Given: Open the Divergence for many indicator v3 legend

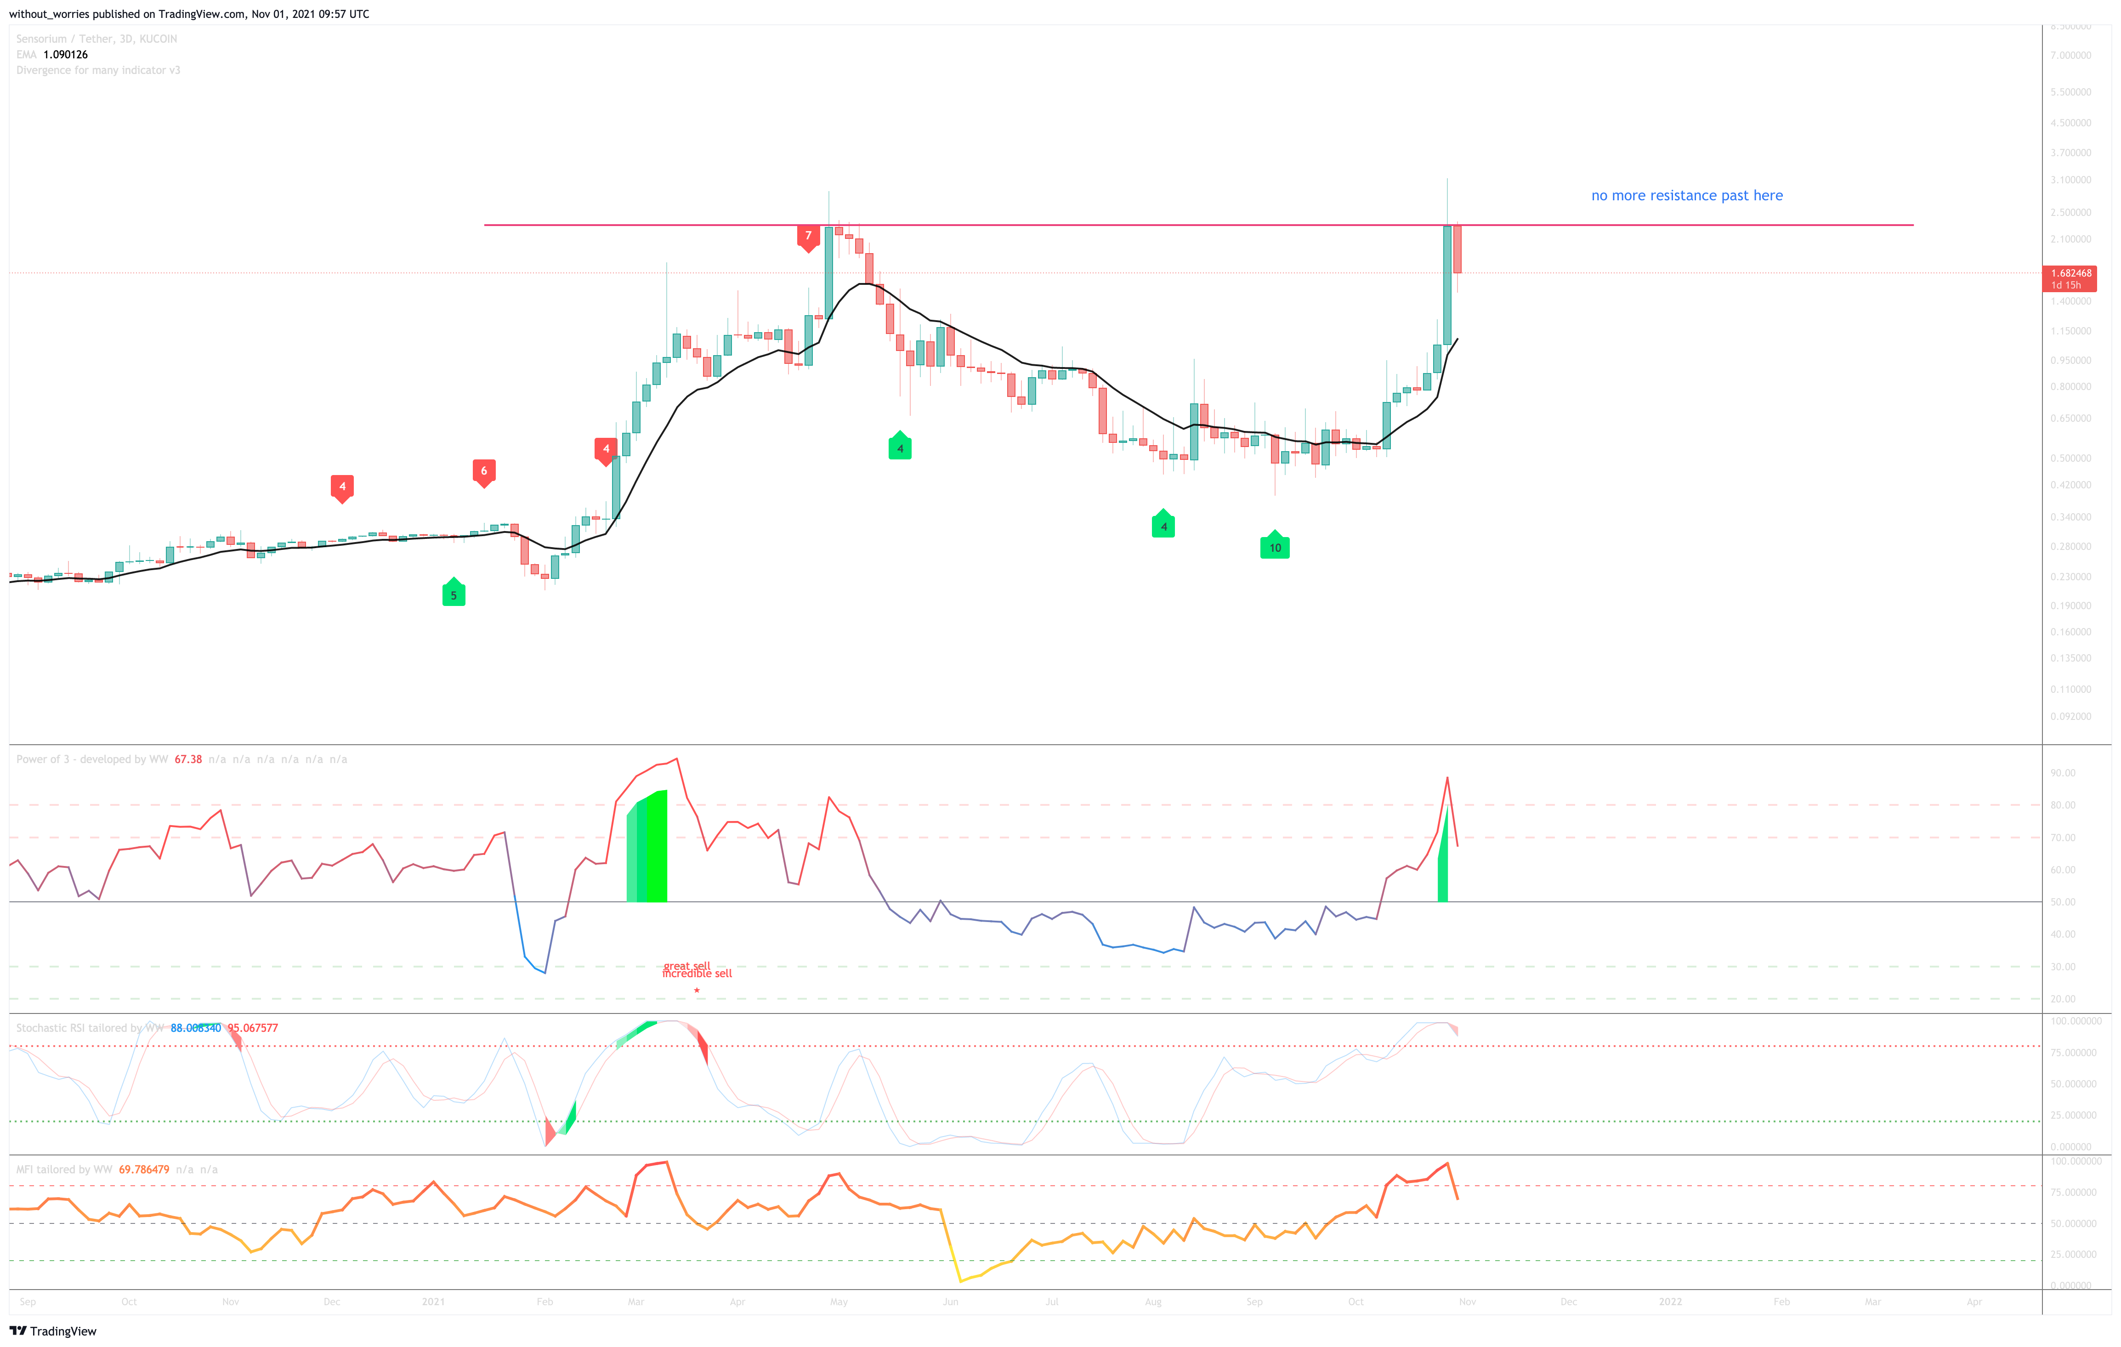Looking at the screenshot, I should (98, 70).
